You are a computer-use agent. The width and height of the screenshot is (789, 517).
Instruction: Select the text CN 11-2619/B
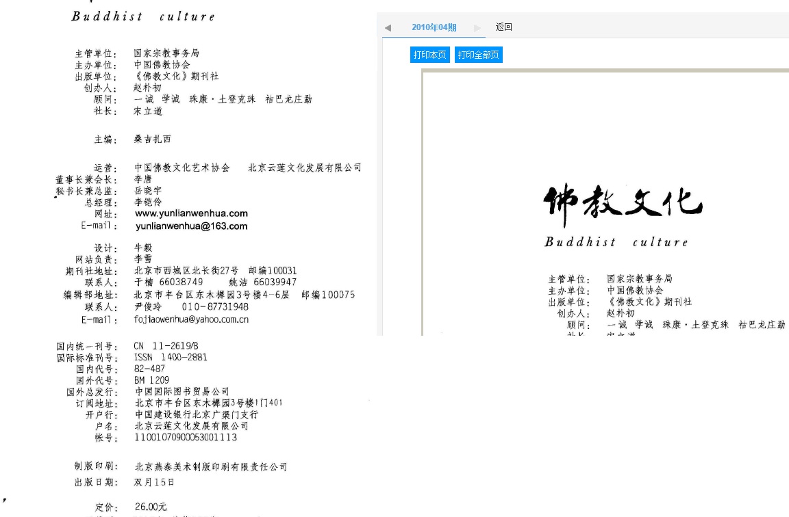[x=166, y=346]
